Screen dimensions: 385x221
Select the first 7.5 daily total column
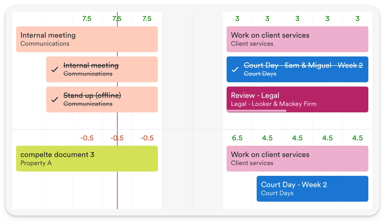87,19
